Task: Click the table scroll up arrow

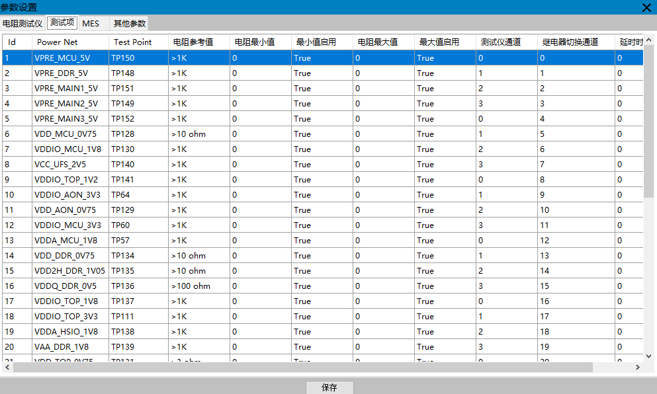Action: [648, 40]
